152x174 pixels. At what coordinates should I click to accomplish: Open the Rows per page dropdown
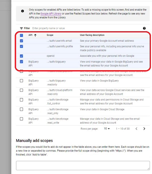pyautogui.click(x=107, y=129)
